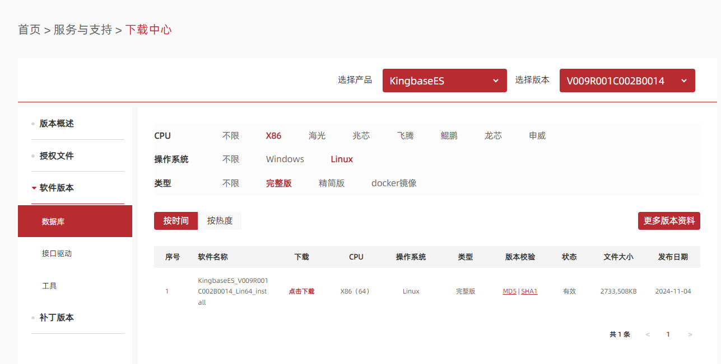Go to 服务与支持 in the breadcrumb
Screen dimensions: 721x364
coord(82,30)
